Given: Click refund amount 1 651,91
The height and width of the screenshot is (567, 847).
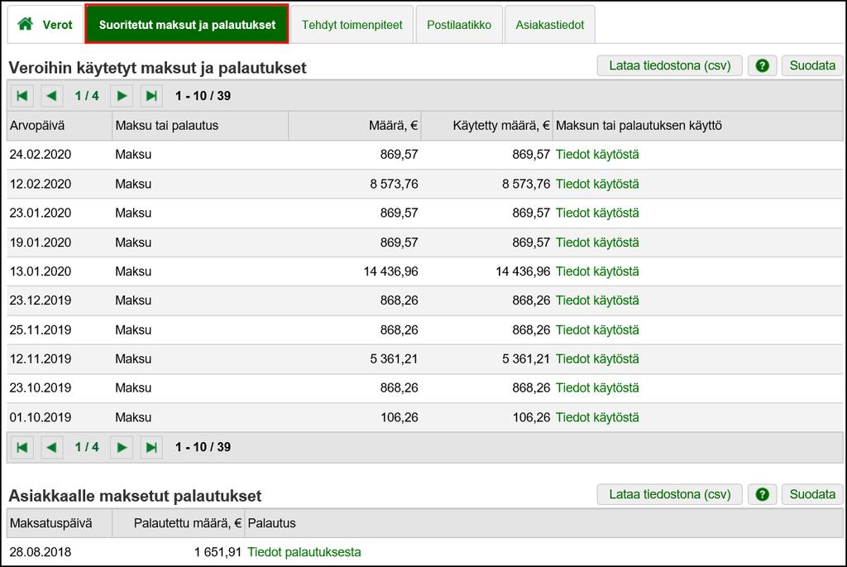Looking at the screenshot, I should [x=218, y=552].
